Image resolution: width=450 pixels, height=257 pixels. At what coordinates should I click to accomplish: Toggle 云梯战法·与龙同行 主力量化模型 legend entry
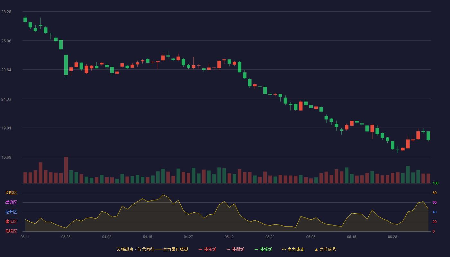coord(152,249)
